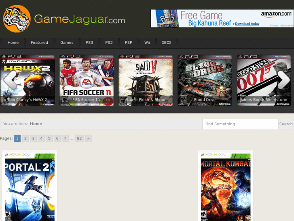The image size is (294, 221).
Task: Open Blood Drive game cover
Action: (205, 80)
